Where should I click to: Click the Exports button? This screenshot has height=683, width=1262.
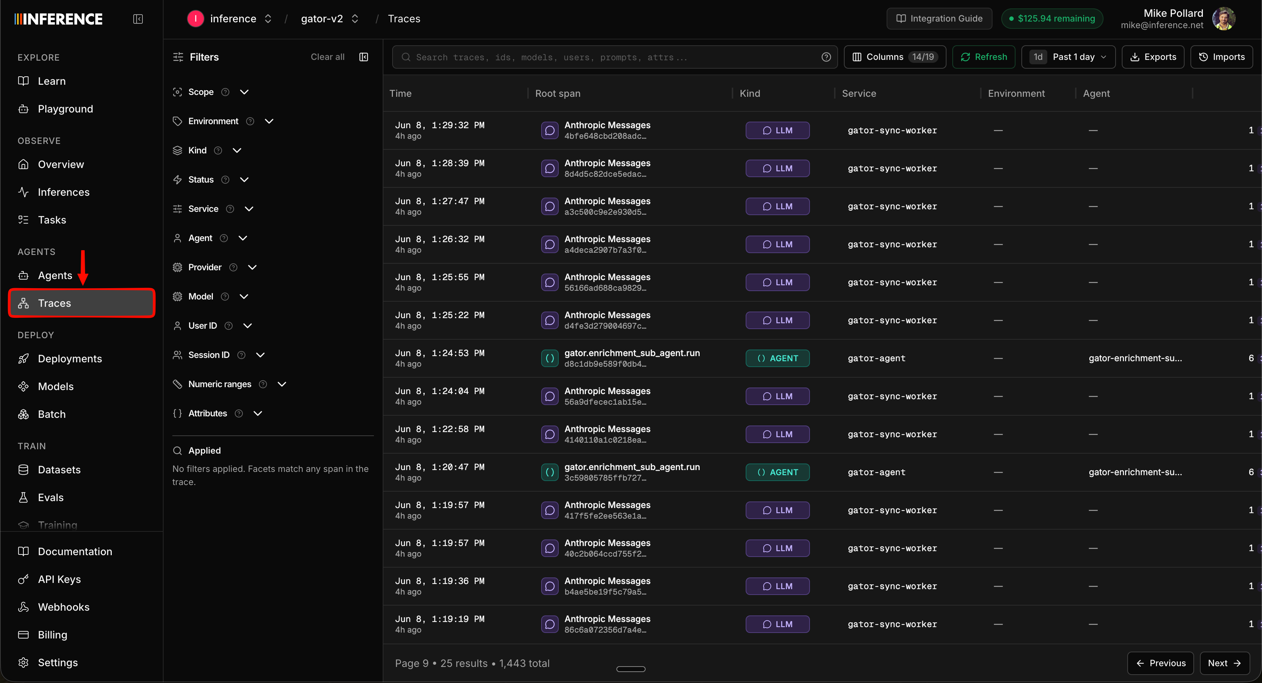pyautogui.click(x=1153, y=57)
